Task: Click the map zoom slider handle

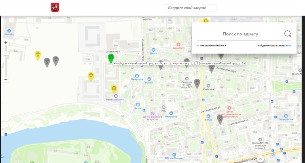Action: pos(6,54)
